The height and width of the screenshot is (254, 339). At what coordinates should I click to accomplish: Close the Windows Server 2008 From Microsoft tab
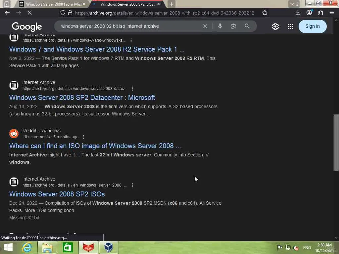pos(84,4)
